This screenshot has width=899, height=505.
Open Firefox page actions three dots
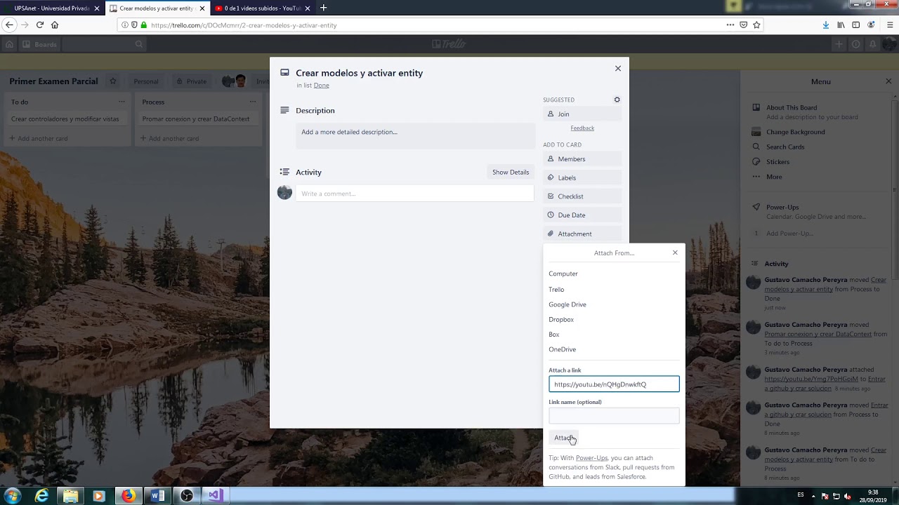(730, 25)
